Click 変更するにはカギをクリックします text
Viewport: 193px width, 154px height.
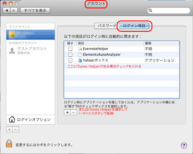[x=44, y=145]
